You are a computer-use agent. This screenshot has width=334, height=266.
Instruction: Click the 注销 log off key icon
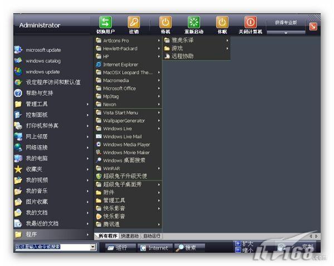point(134,22)
